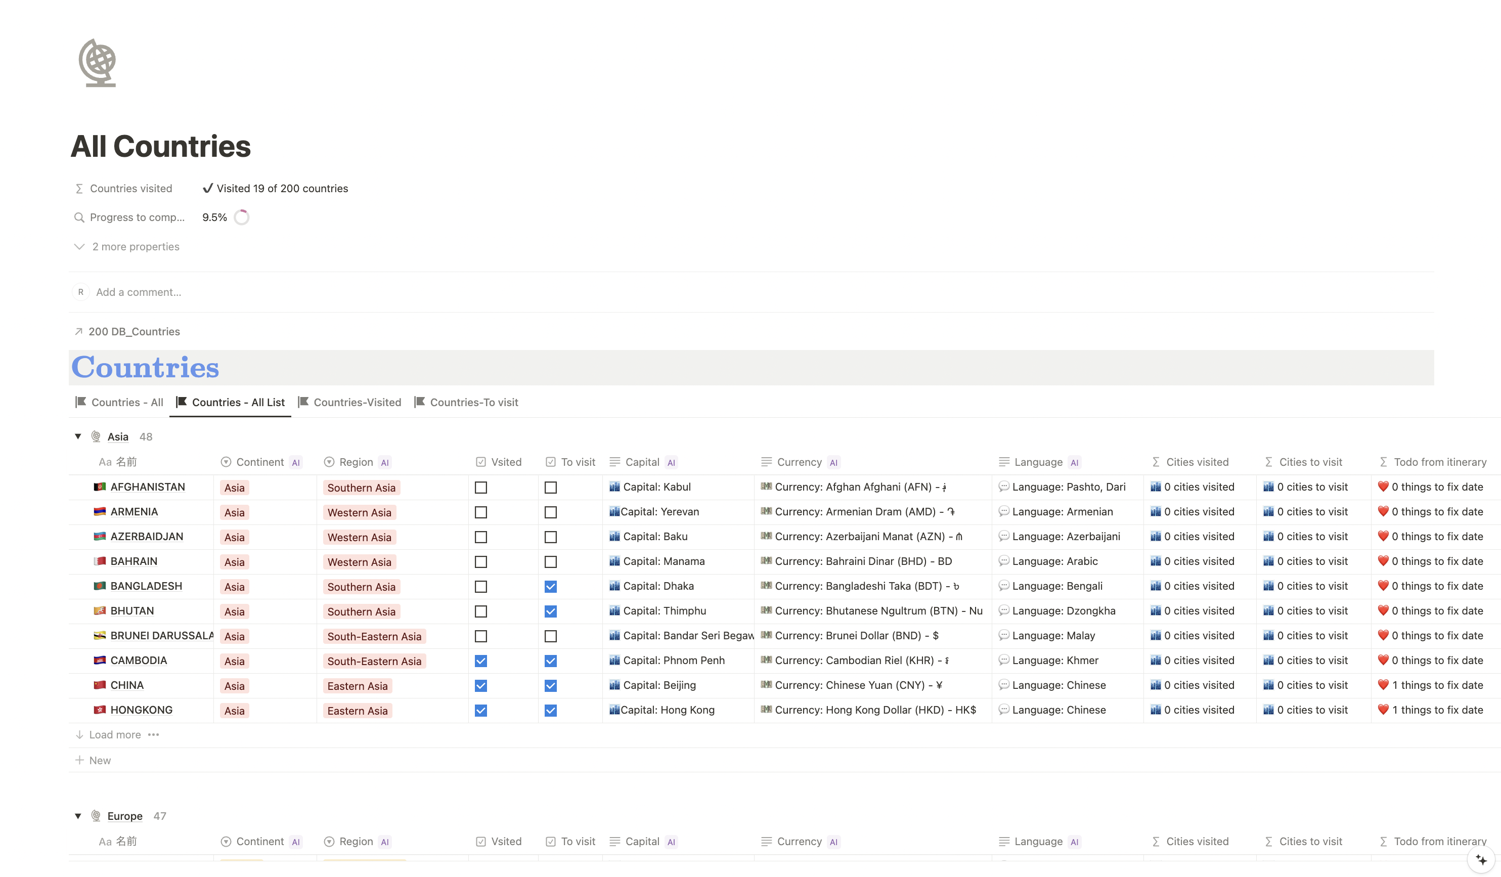Open the 200 DB_Countries link
The image size is (1501, 877).
pos(127,331)
